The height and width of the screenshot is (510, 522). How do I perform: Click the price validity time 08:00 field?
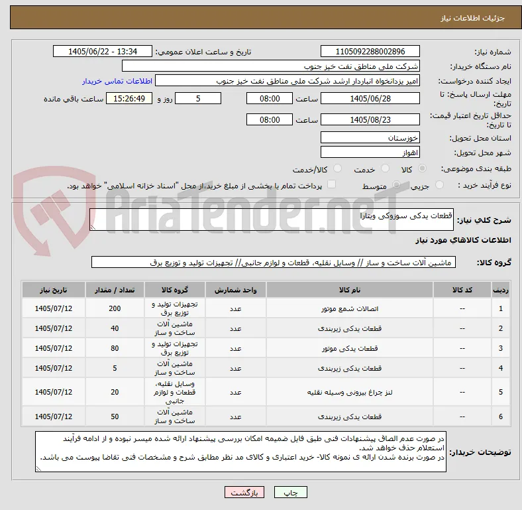pos(270,119)
